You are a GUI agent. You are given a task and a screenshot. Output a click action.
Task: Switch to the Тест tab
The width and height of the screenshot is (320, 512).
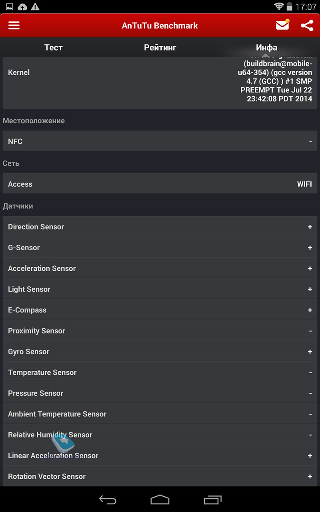pos(53,47)
